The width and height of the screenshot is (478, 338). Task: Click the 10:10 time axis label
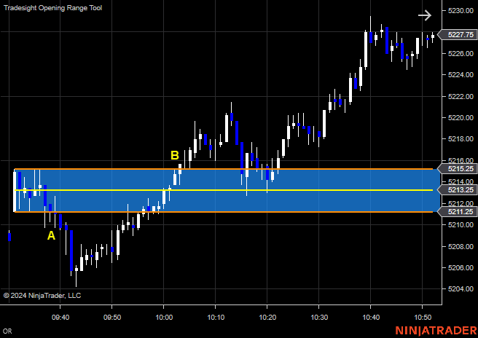216,318
